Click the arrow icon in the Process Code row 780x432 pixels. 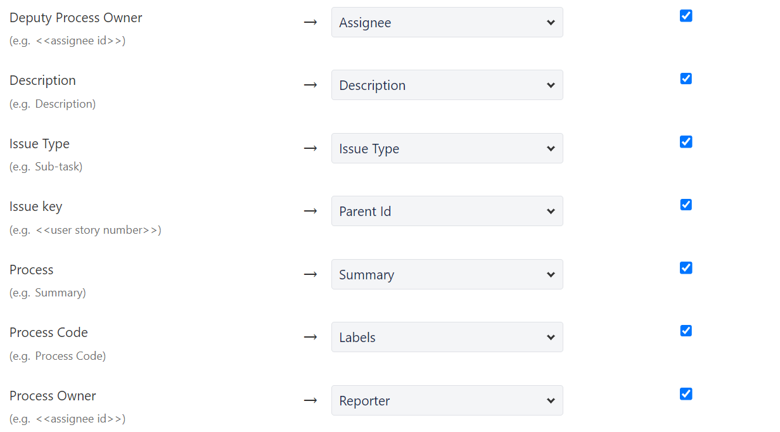[x=310, y=337]
